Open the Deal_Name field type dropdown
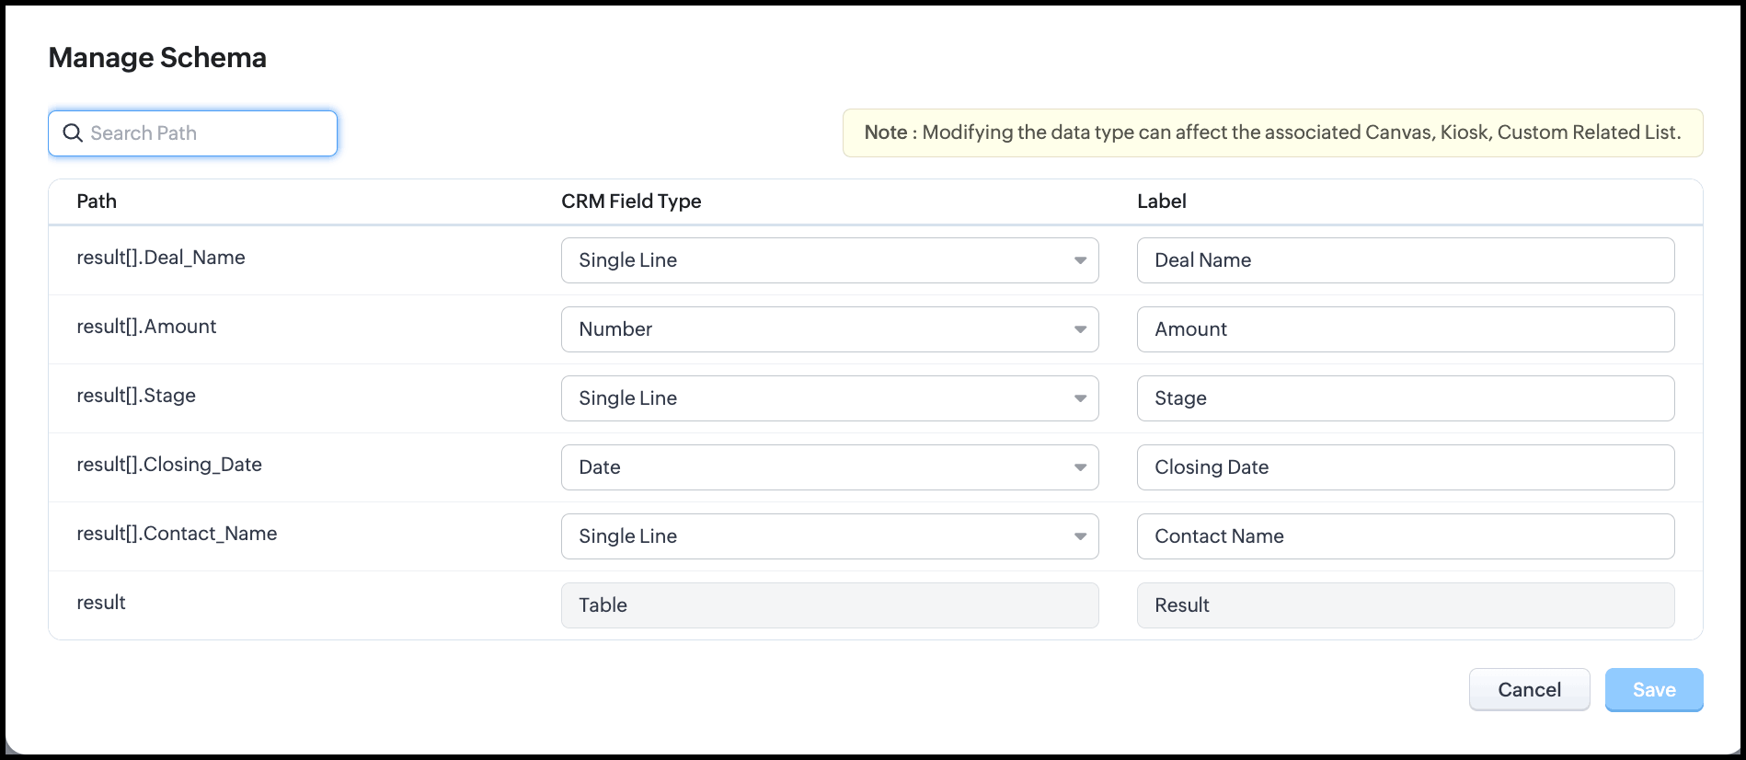Screen dimensions: 1746x760 (829, 260)
